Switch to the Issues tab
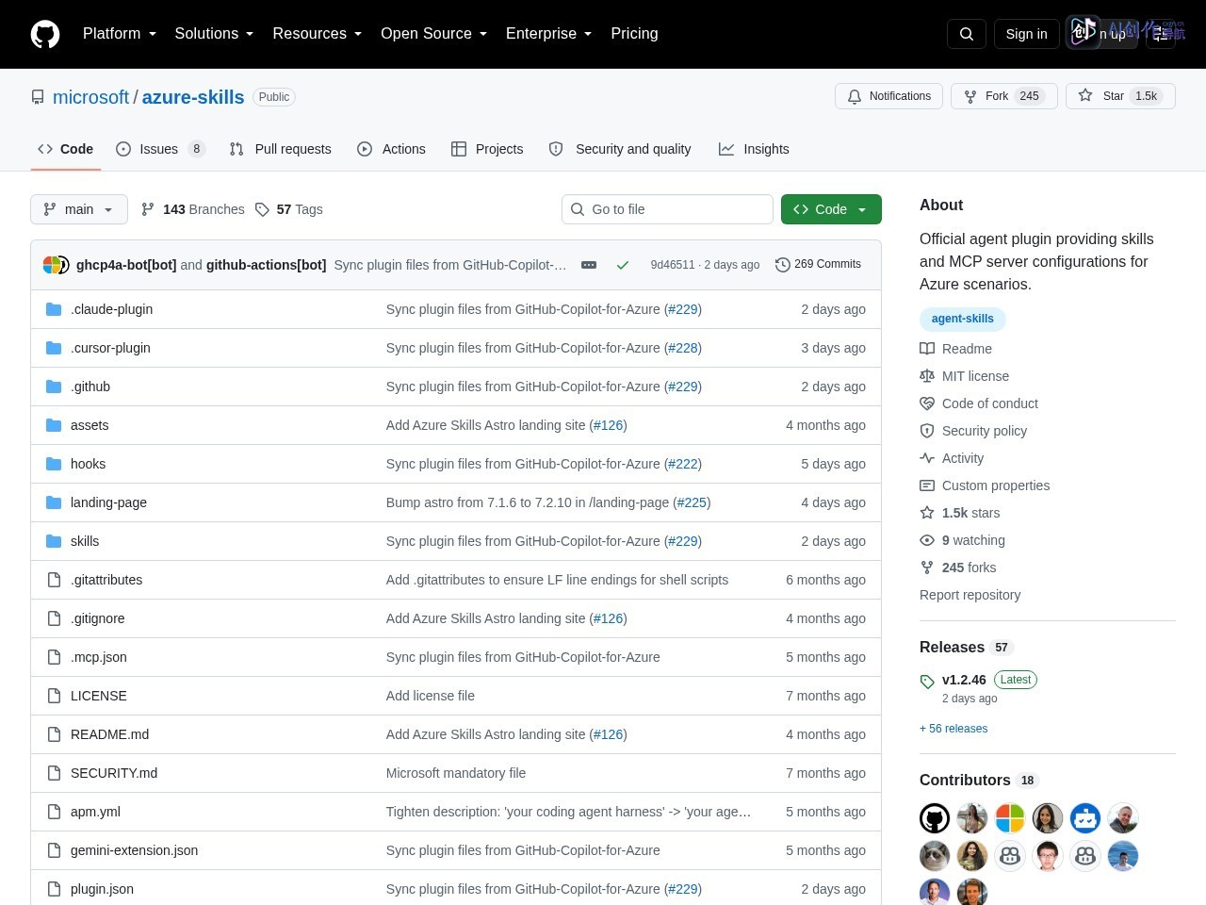Viewport: 1206px width, 905px height. pos(160,149)
